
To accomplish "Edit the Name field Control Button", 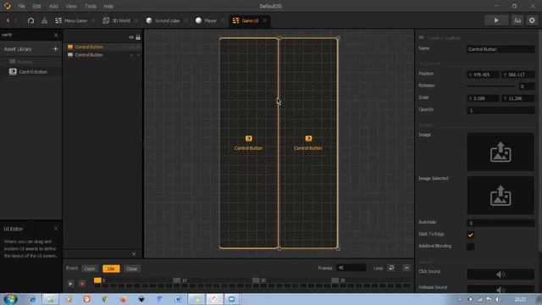I will pyautogui.click(x=501, y=49).
